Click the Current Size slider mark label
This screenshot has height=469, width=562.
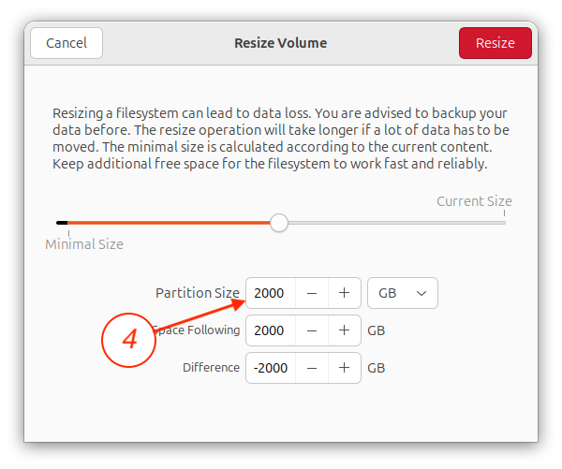[x=474, y=201]
